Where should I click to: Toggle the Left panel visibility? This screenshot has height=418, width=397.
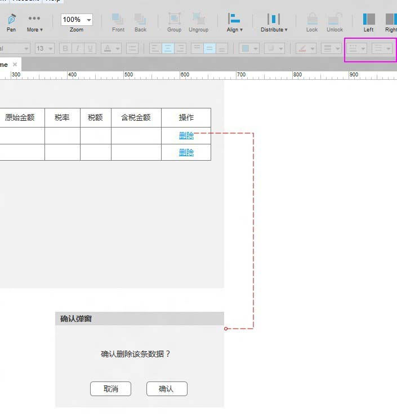click(368, 21)
